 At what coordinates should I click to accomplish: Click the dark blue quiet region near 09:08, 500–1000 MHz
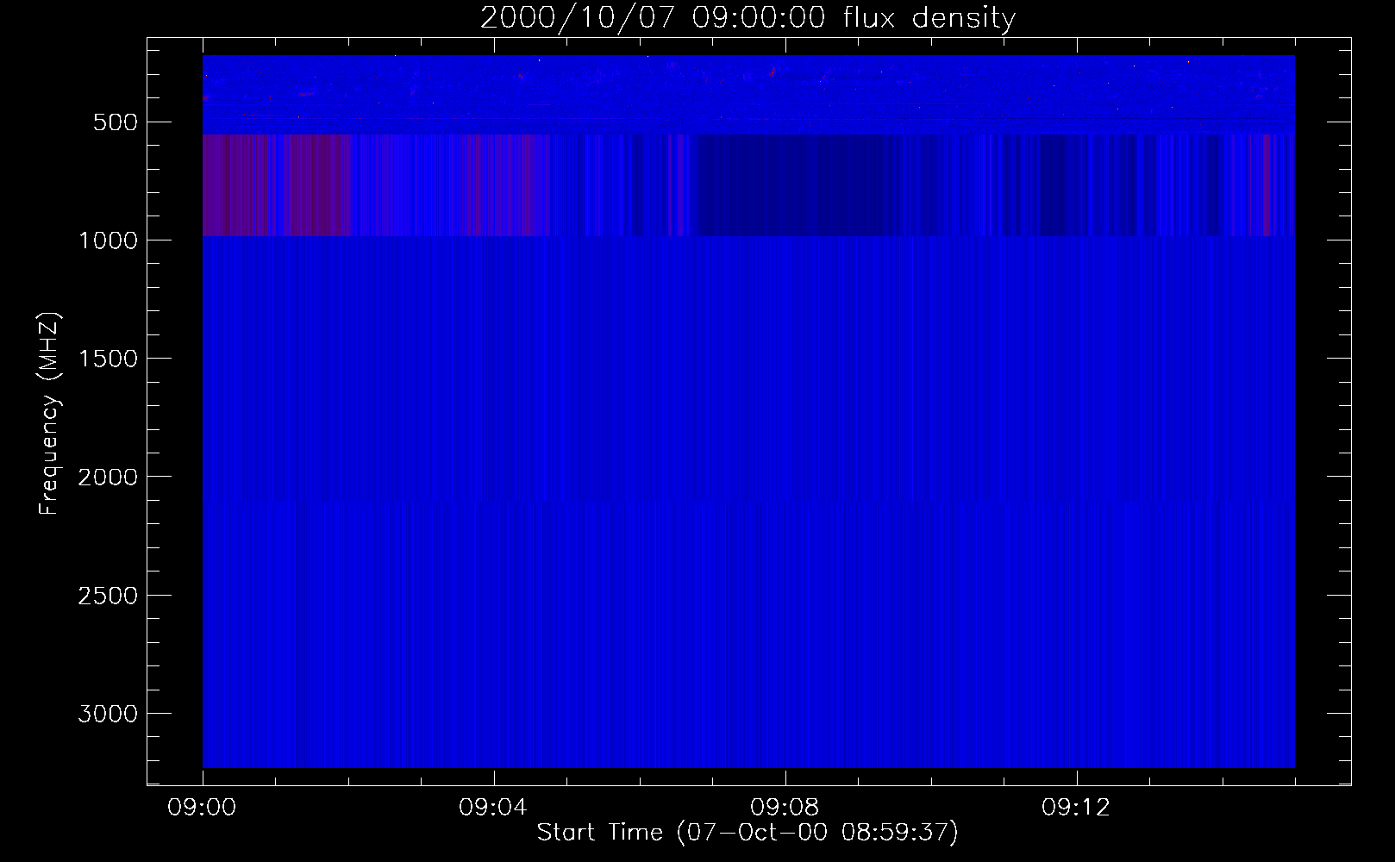[798, 184]
